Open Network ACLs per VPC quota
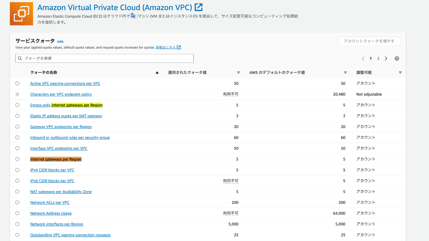Screen dimensions: 429x241 pos(50,202)
